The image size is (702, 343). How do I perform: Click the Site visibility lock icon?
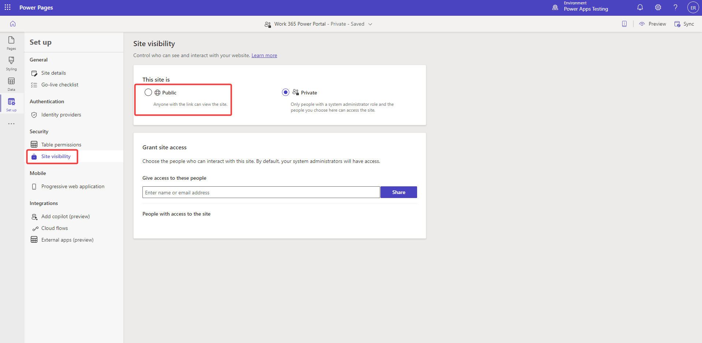coord(34,157)
